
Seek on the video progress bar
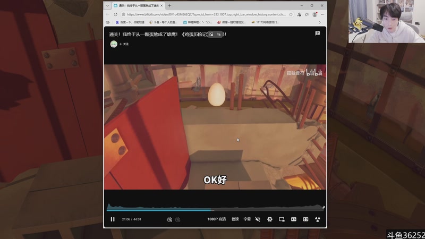click(x=215, y=210)
